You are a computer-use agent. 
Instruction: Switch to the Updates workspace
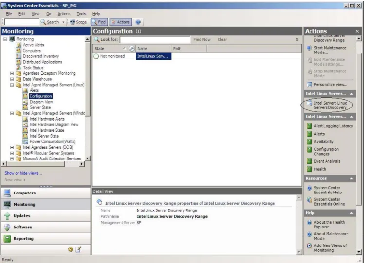click(x=46, y=215)
